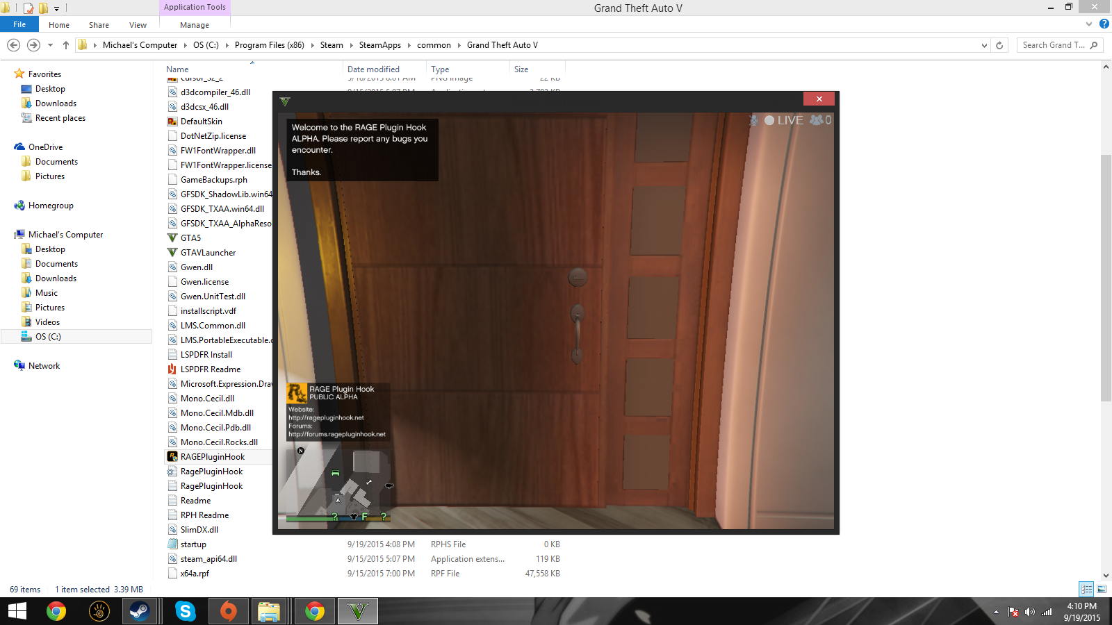The image size is (1112, 625).
Task: Open OneDrive in the navigation pane
Action: [45, 147]
